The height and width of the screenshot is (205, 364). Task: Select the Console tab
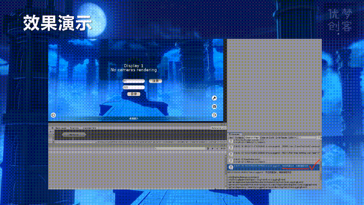(x=234, y=134)
